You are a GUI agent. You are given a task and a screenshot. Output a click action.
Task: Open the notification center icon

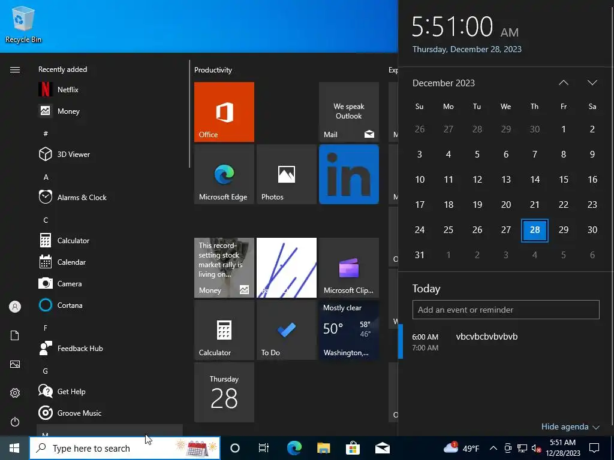594,448
